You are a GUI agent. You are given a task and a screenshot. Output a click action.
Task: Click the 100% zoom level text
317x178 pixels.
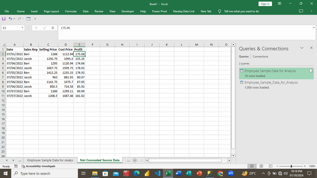[312, 166]
